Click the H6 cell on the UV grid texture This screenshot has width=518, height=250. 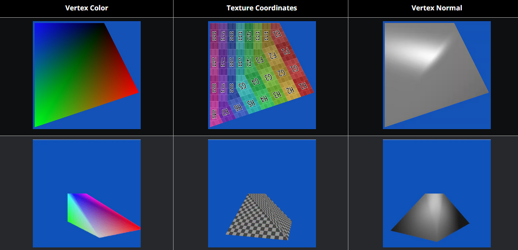click(x=238, y=108)
